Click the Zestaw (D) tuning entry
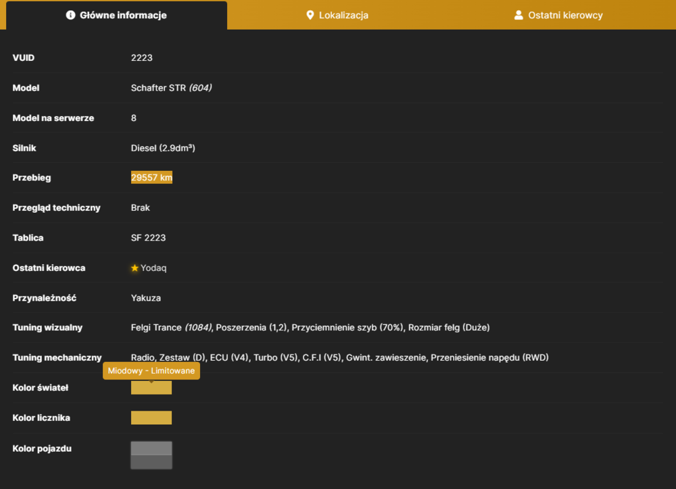The height and width of the screenshot is (489, 676). pyautogui.click(x=182, y=357)
